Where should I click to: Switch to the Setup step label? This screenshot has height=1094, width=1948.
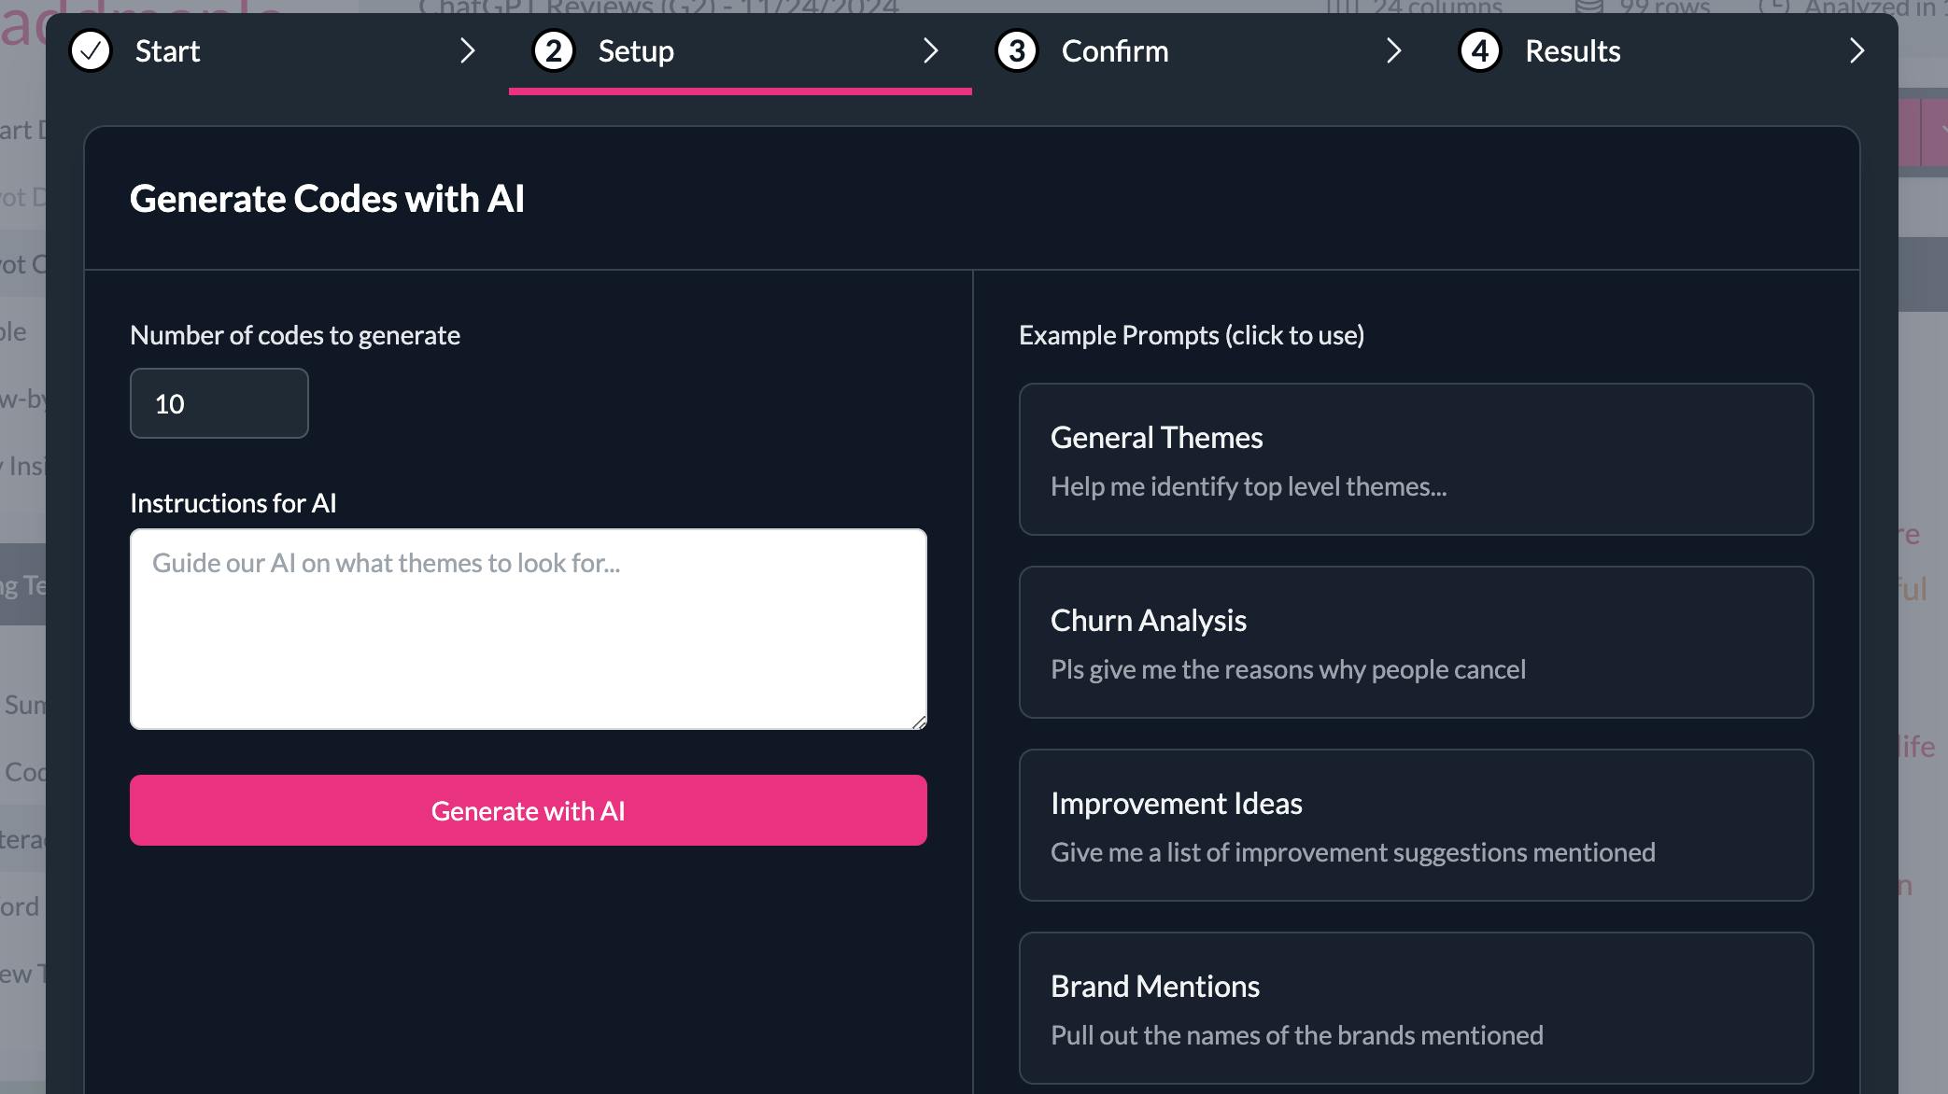click(x=635, y=51)
